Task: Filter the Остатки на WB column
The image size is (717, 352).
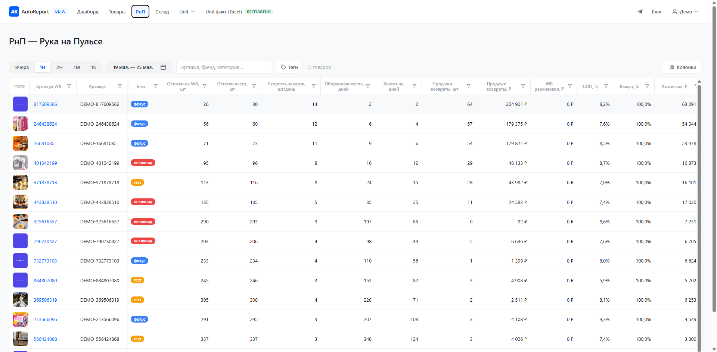Action: (205, 86)
